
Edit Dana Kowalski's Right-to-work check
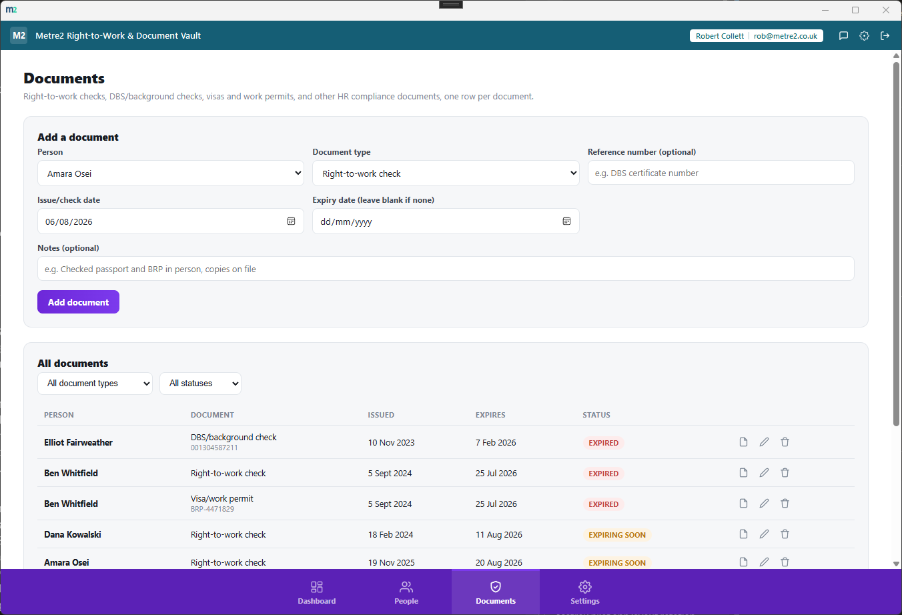pos(764,534)
